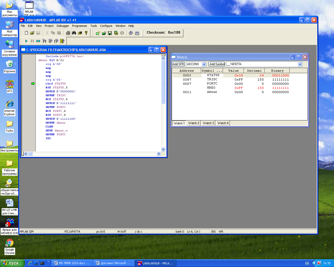Open the File menu
334x267 pixels.
[23, 26]
